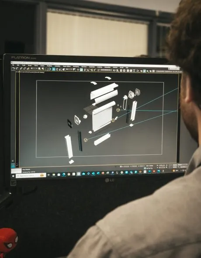Toggle the Layer Explorer

click(124, 70)
